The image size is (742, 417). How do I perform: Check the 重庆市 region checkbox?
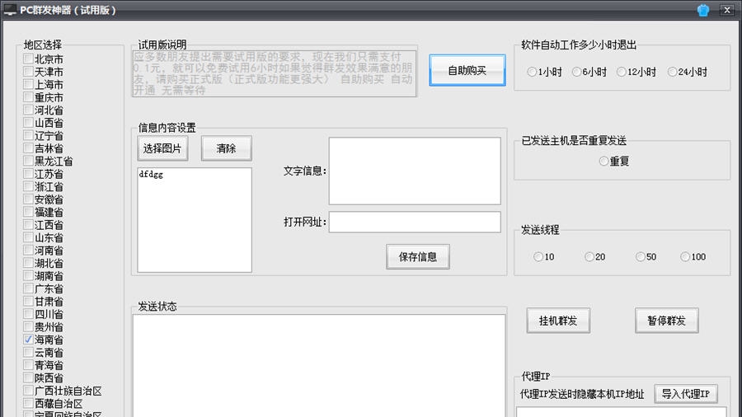[28, 97]
